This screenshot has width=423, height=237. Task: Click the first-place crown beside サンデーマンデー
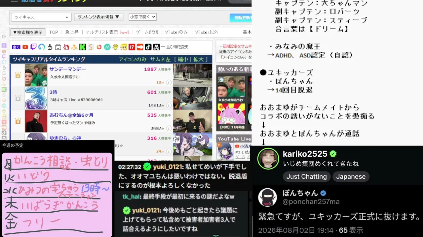tap(18, 75)
